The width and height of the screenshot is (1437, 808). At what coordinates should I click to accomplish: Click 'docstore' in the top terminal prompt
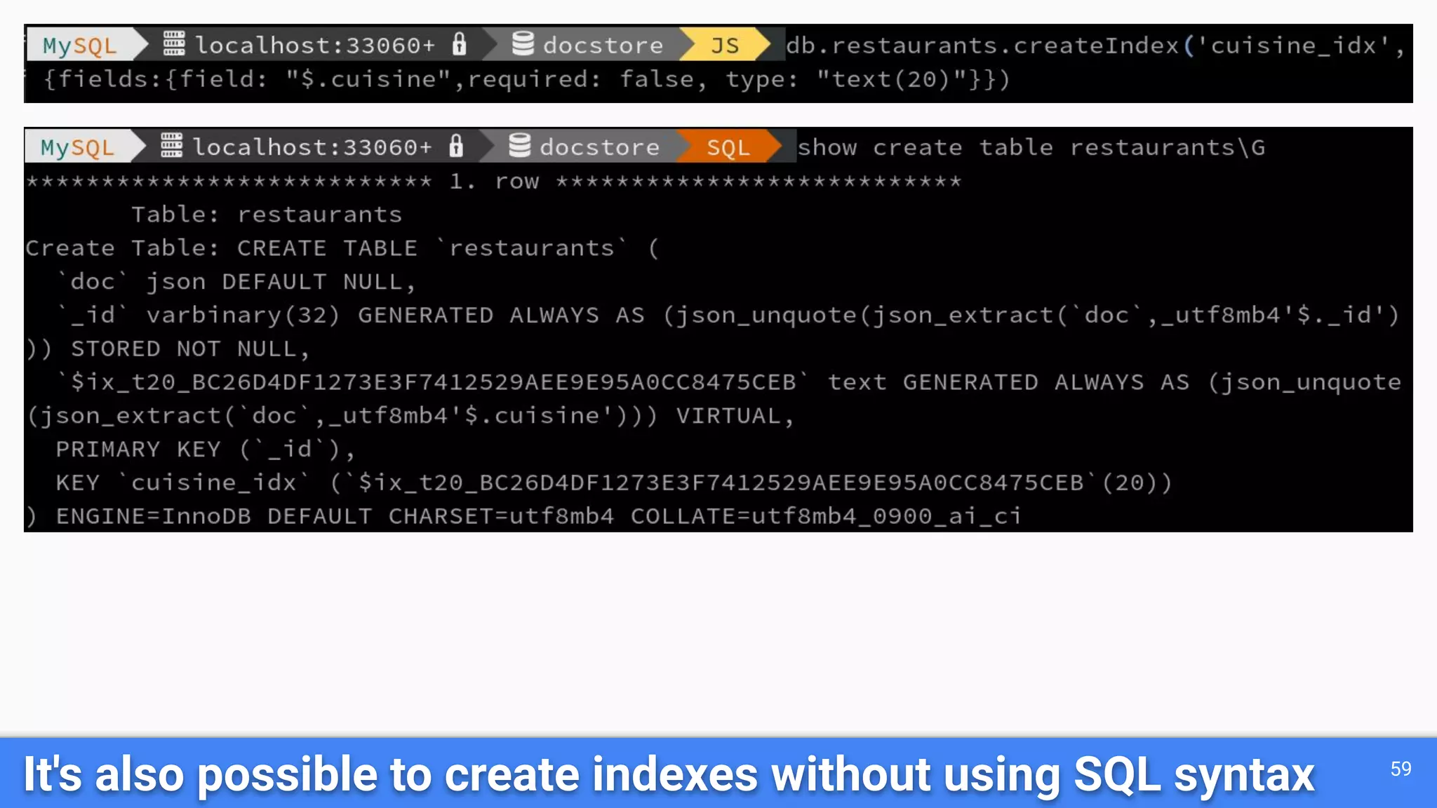point(603,46)
